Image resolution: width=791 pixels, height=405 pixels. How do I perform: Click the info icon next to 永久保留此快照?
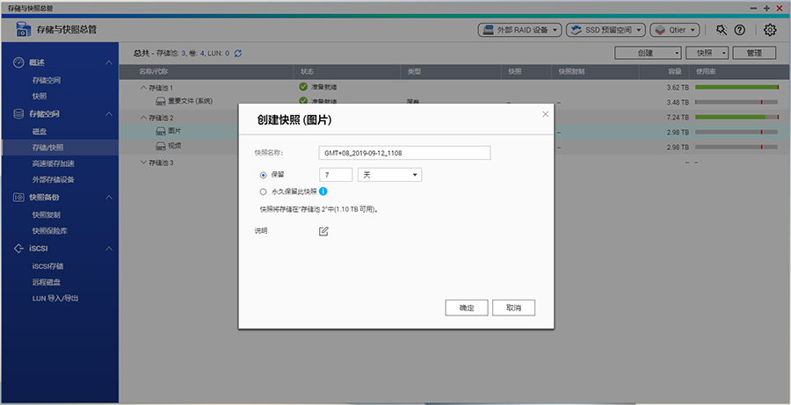pyautogui.click(x=323, y=192)
